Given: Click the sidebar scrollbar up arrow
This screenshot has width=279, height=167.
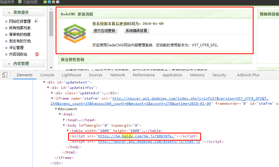Looking at the screenshot, I should coord(51,9).
